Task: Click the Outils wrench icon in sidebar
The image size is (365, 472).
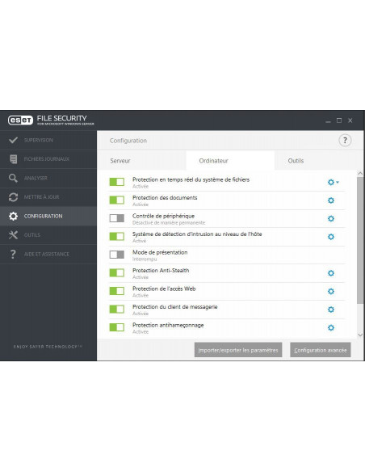Action: click(x=13, y=235)
